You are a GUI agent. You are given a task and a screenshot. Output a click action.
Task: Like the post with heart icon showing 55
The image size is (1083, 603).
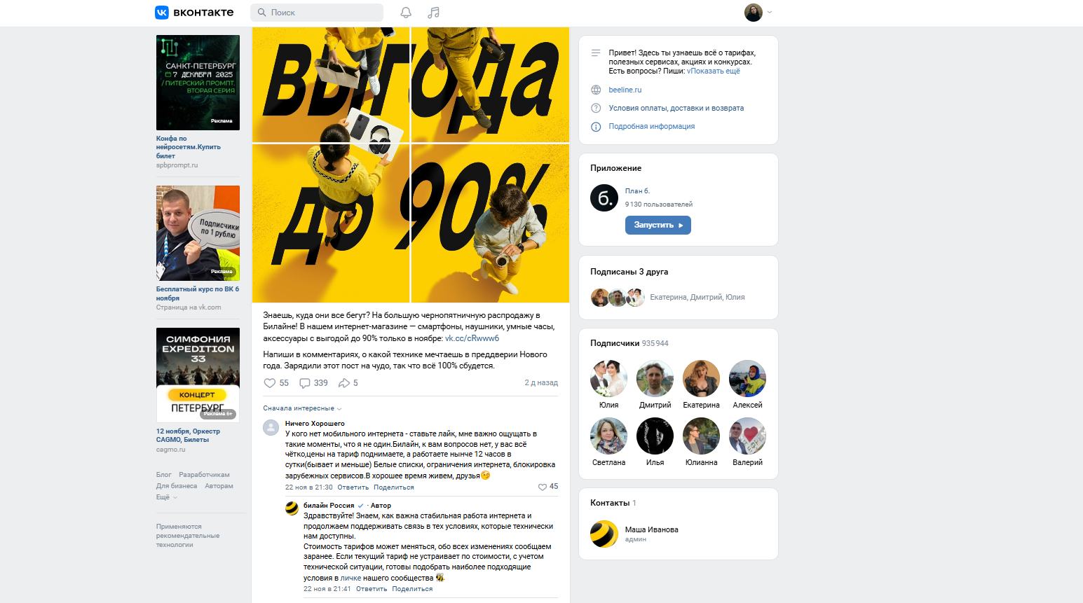pos(270,383)
